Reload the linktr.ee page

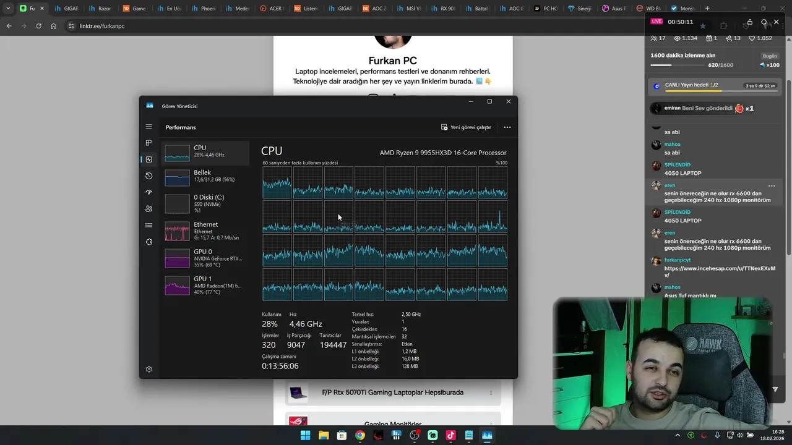(38, 26)
